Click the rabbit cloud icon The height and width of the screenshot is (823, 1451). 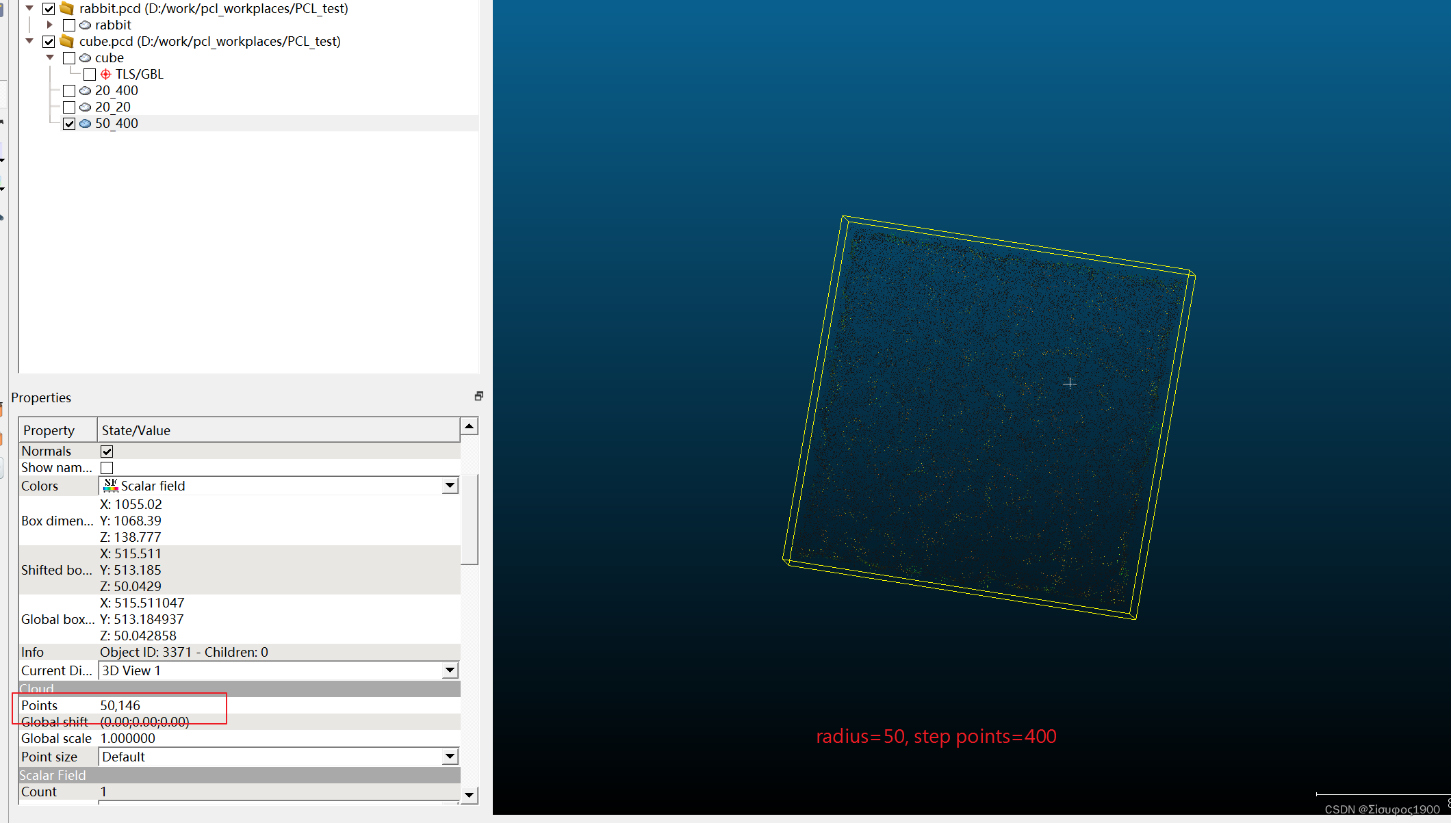[86, 25]
